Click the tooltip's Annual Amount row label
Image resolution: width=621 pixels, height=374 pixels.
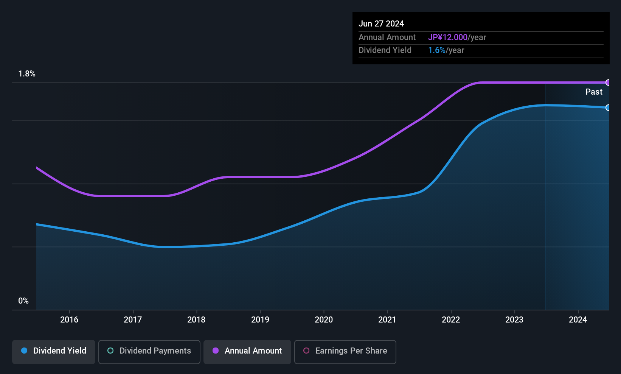[x=387, y=37]
